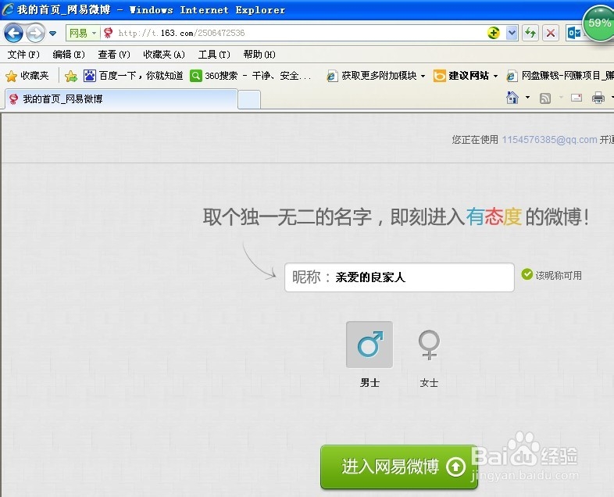Expand the Home button dropdown arrow
614x497 pixels.
pyautogui.click(x=527, y=98)
